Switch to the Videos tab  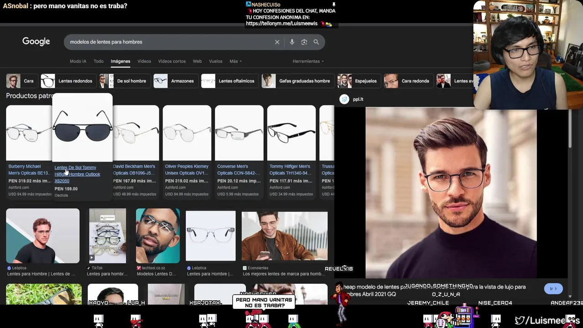(144, 61)
